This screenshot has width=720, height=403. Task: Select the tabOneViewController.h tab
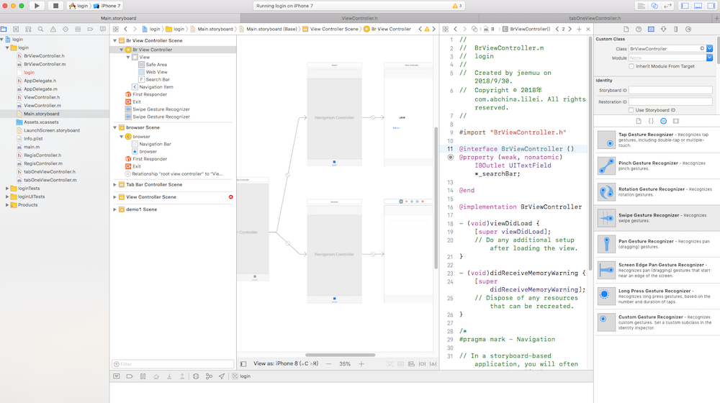tap(595, 17)
